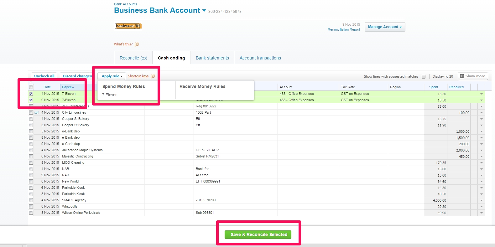Open the Manage Account dropdown
Image resolution: width=495 pixels, height=247 pixels.
pos(385,27)
